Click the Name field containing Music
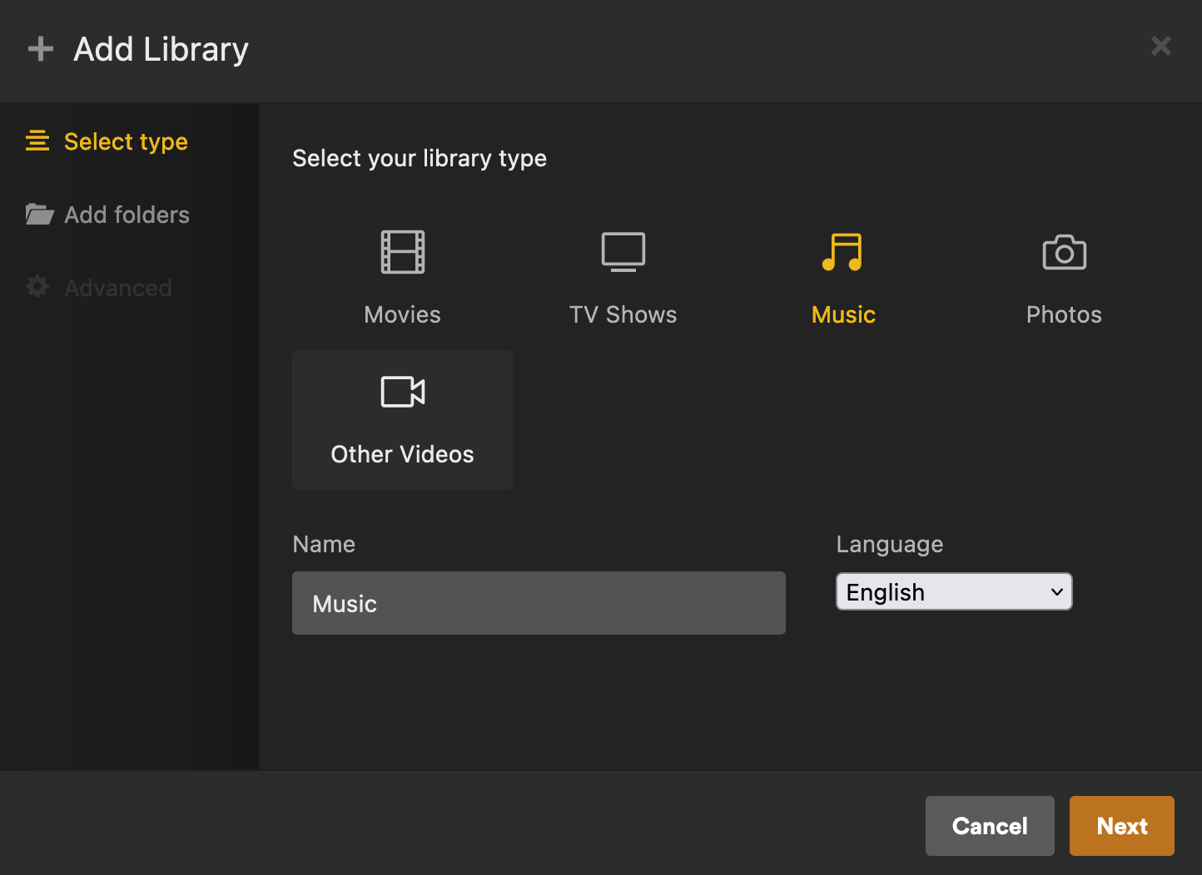The image size is (1202, 875). point(539,603)
